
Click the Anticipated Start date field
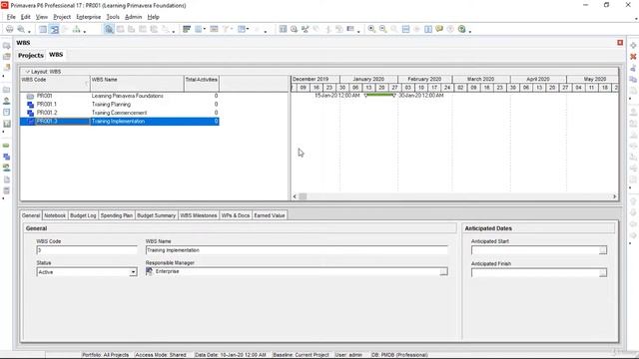[x=535, y=250]
